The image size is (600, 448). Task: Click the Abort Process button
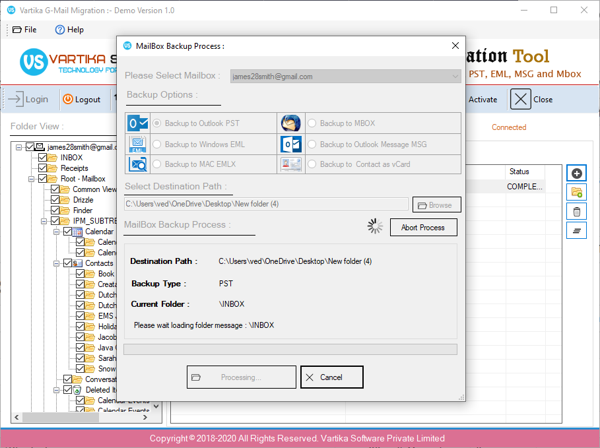pos(423,227)
